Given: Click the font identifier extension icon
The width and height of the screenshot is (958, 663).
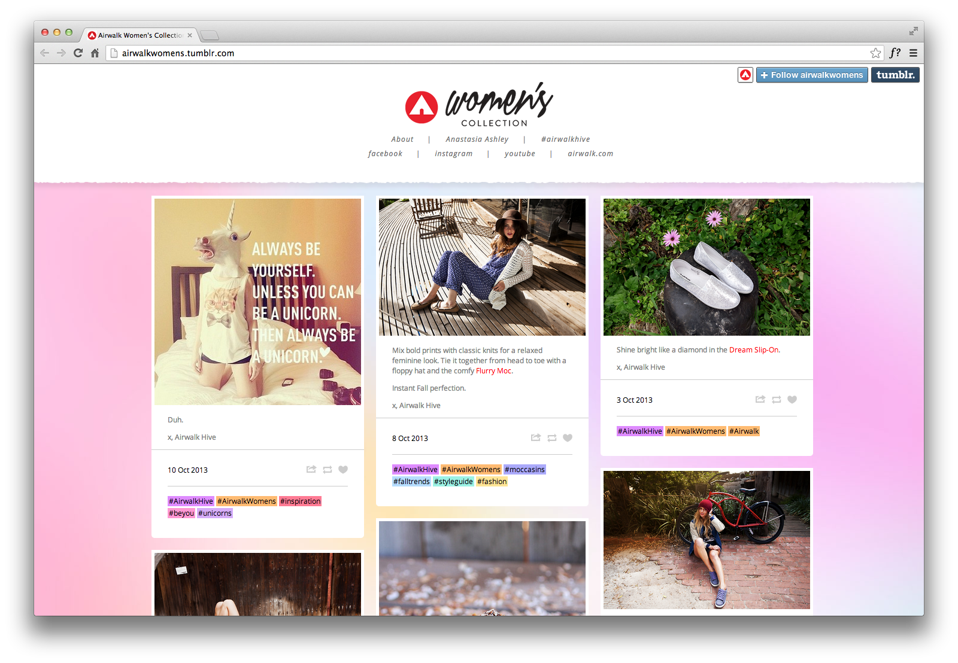Looking at the screenshot, I should 895,53.
